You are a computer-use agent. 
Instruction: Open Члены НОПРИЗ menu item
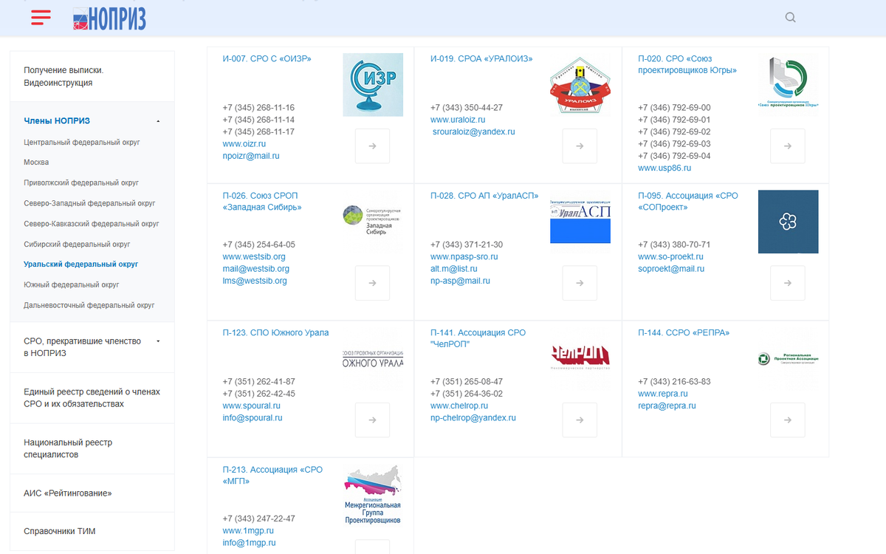click(x=57, y=121)
